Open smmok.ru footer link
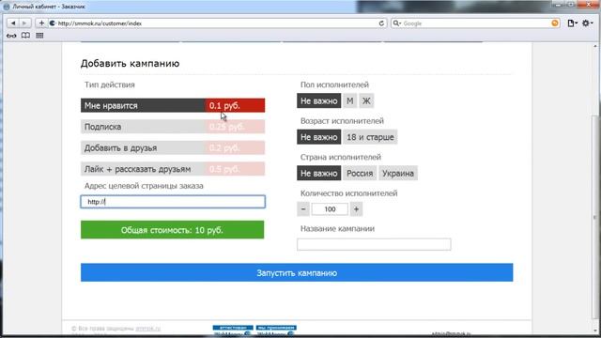 pos(148,329)
